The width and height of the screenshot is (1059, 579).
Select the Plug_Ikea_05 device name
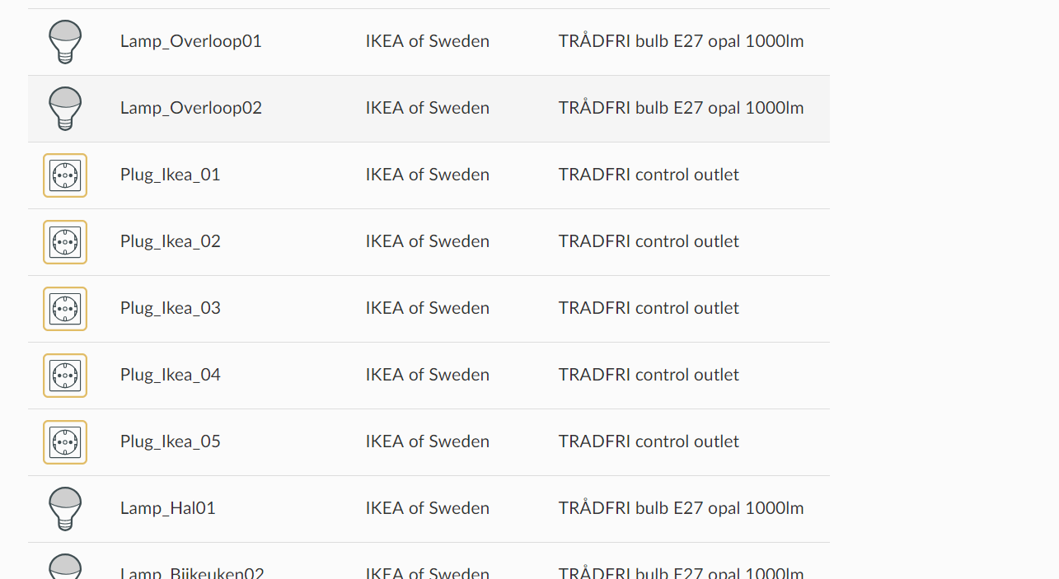pyautogui.click(x=171, y=441)
